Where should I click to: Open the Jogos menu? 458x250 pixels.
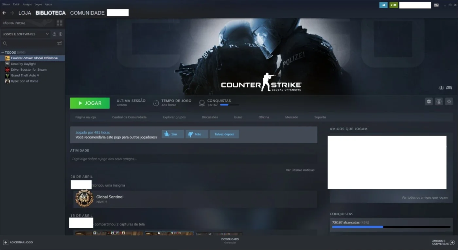[38, 4]
